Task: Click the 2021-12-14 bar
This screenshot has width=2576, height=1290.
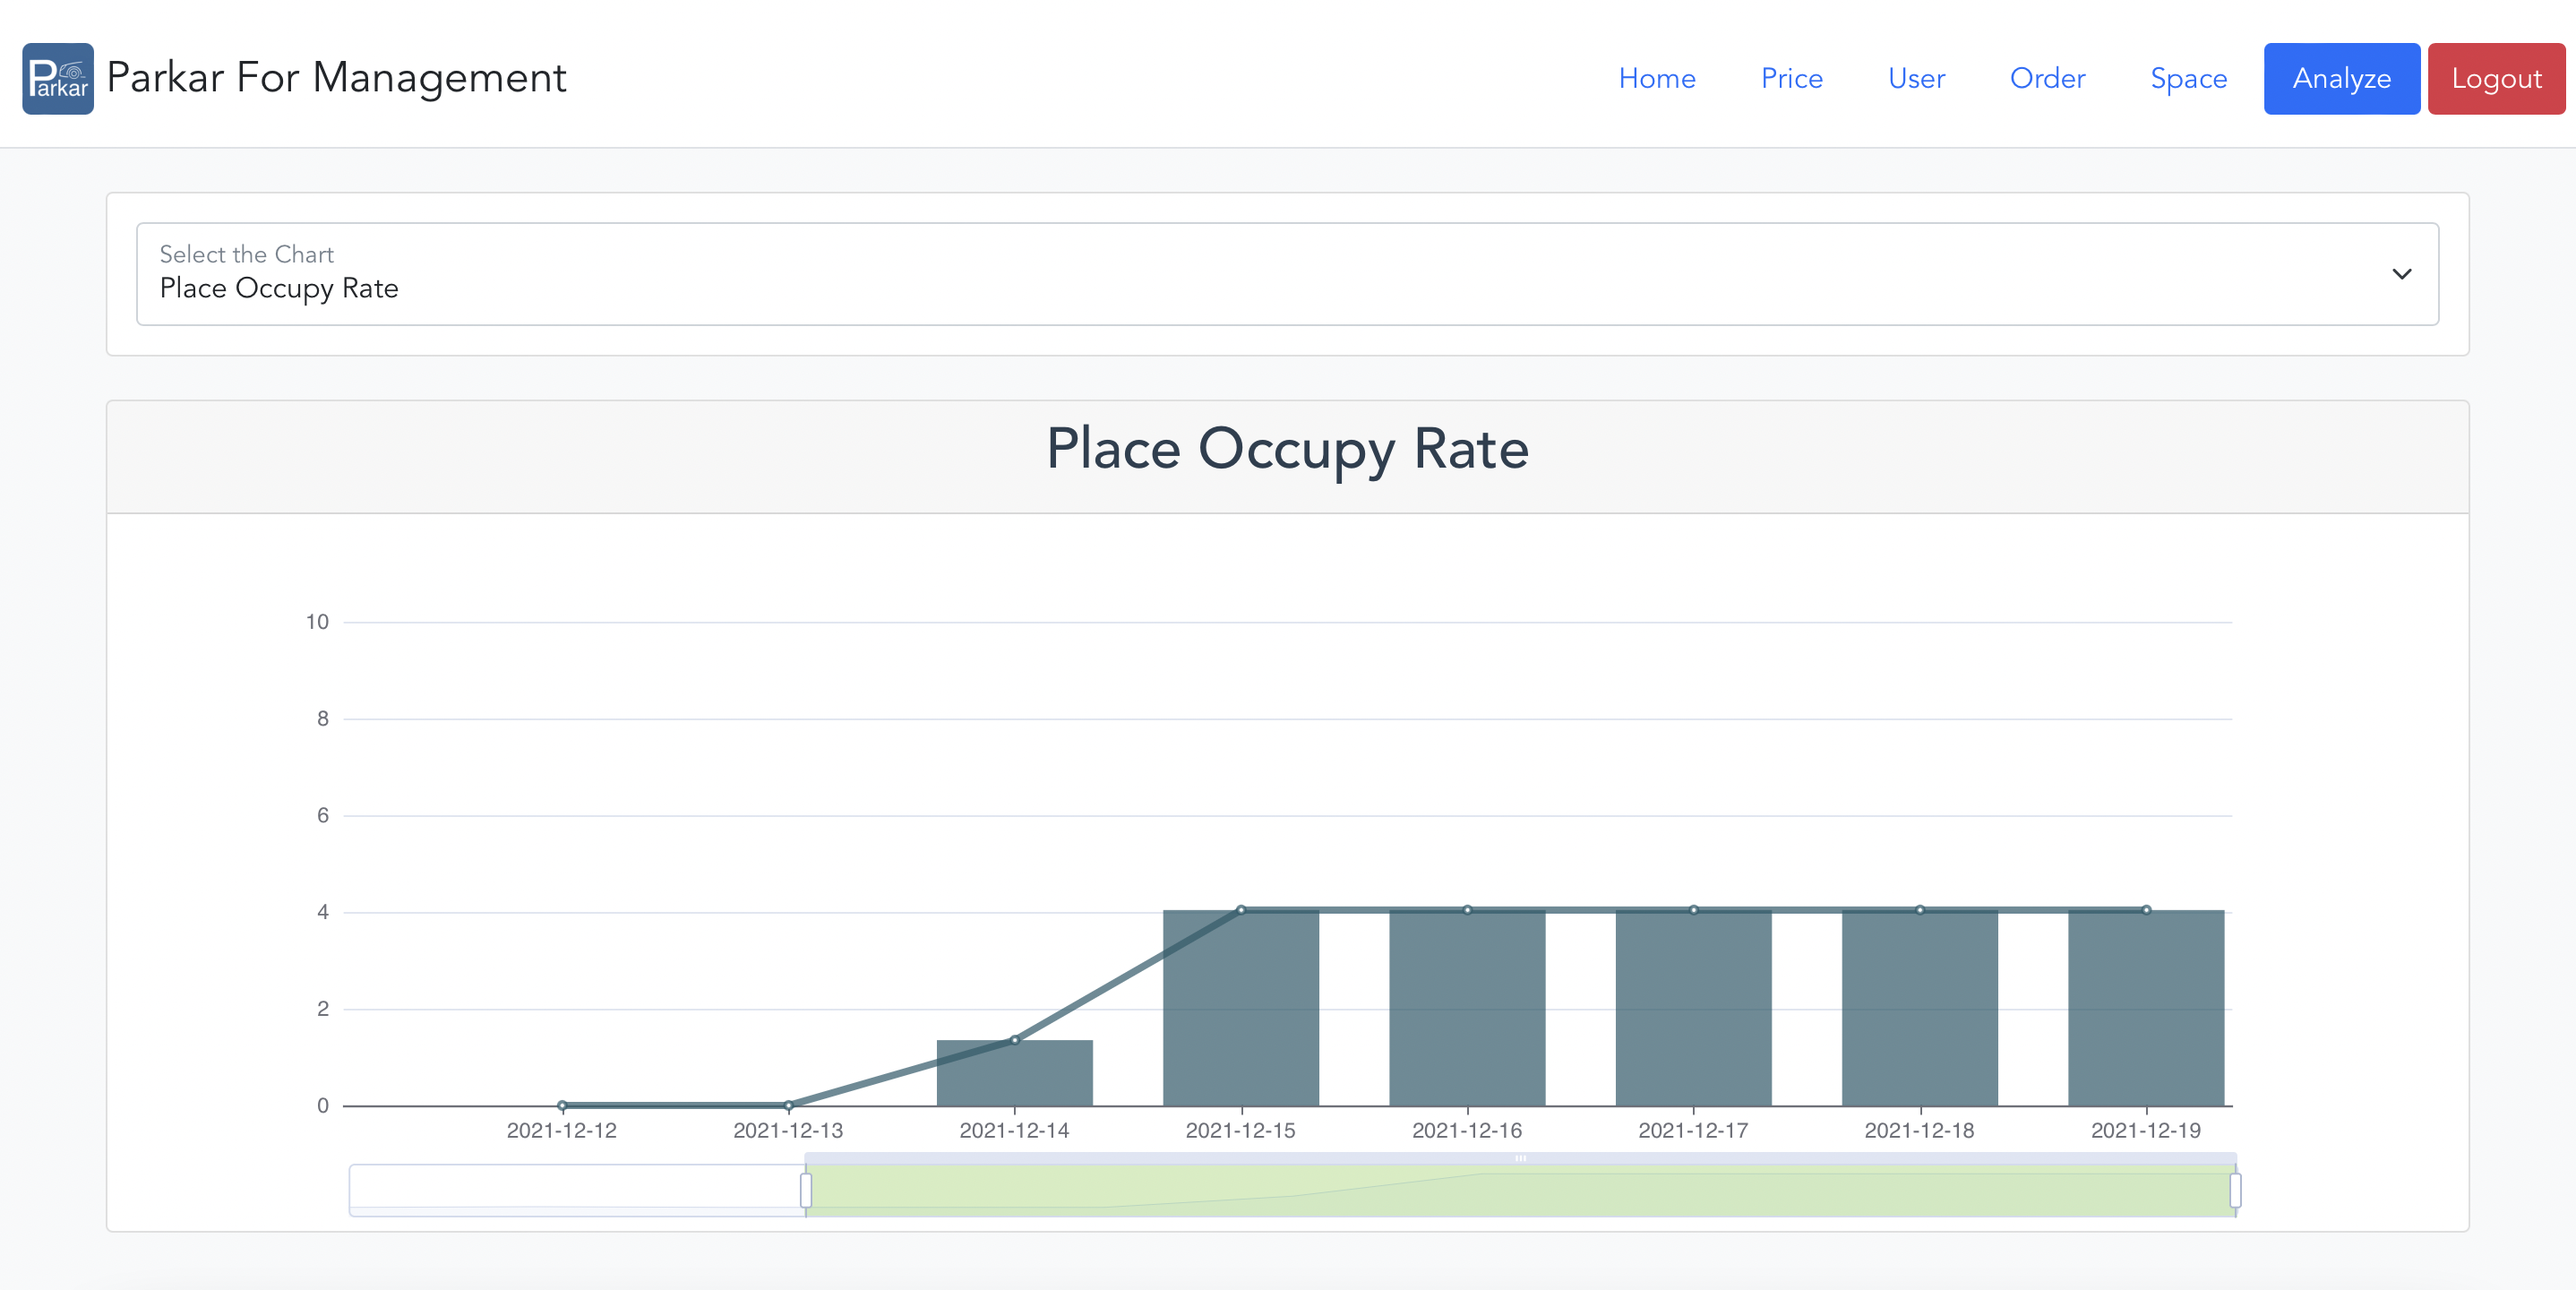Action: (x=1014, y=1075)
